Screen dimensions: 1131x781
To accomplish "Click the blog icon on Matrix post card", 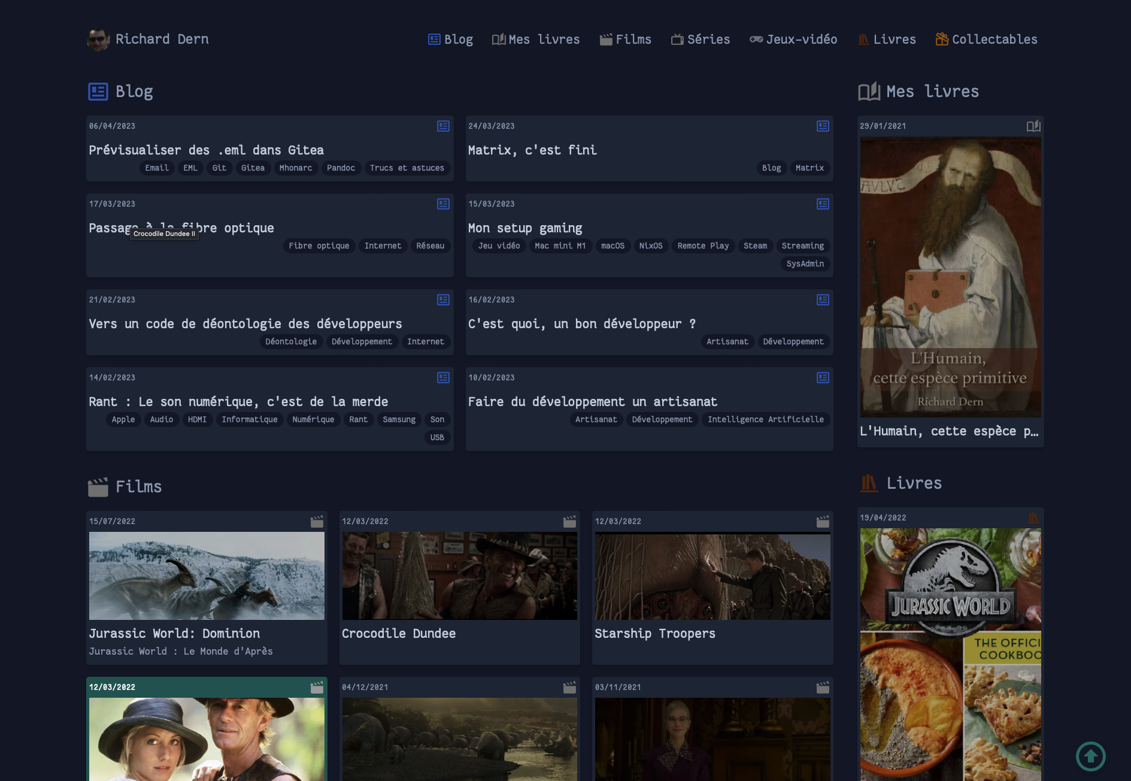I will (823, 126).
